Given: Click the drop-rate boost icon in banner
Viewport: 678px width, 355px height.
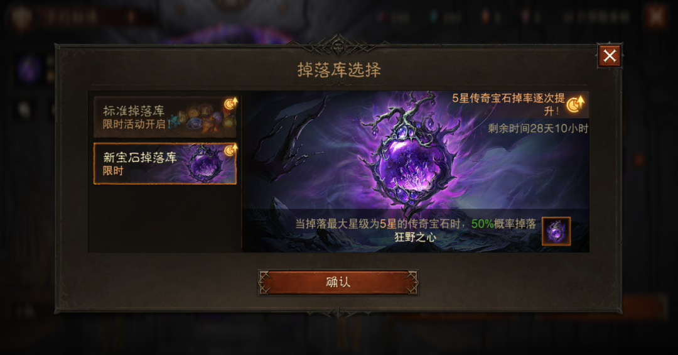Looking at the screenshot, I should (576, 104).
